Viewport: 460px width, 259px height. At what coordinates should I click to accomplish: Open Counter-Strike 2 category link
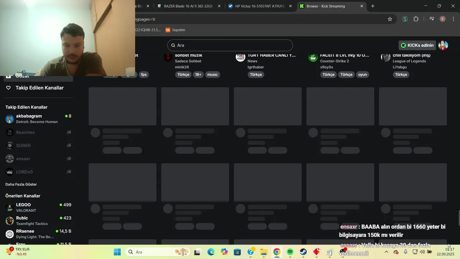click(335, 61)
